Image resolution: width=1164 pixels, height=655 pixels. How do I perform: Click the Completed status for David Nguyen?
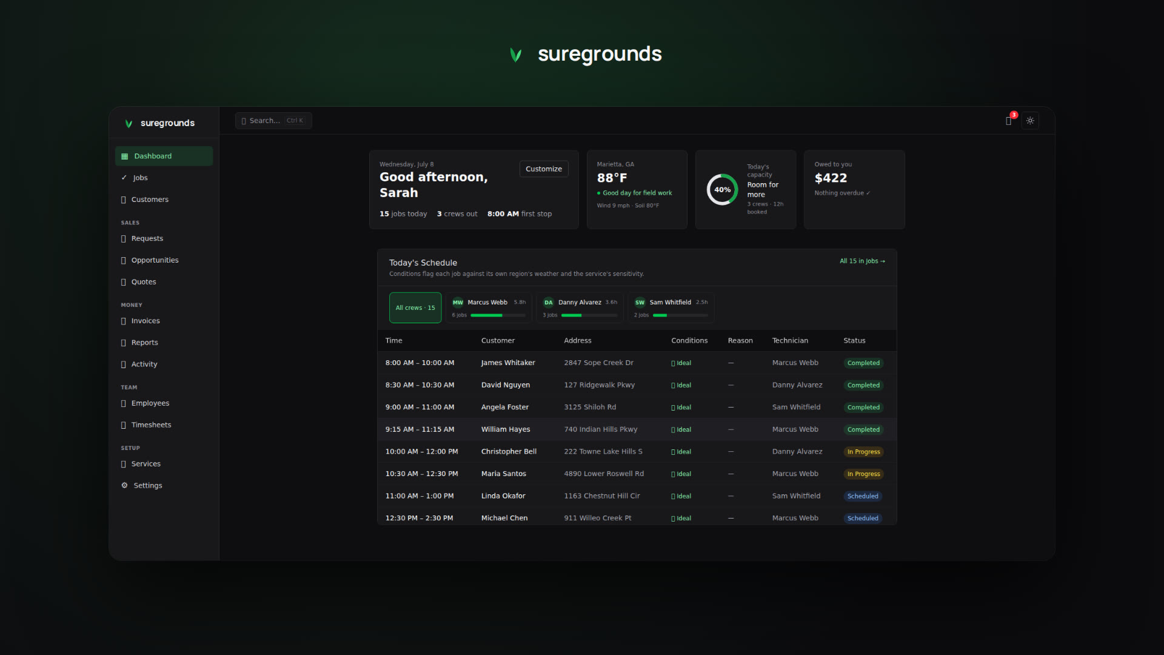click(x=863, y=386)
